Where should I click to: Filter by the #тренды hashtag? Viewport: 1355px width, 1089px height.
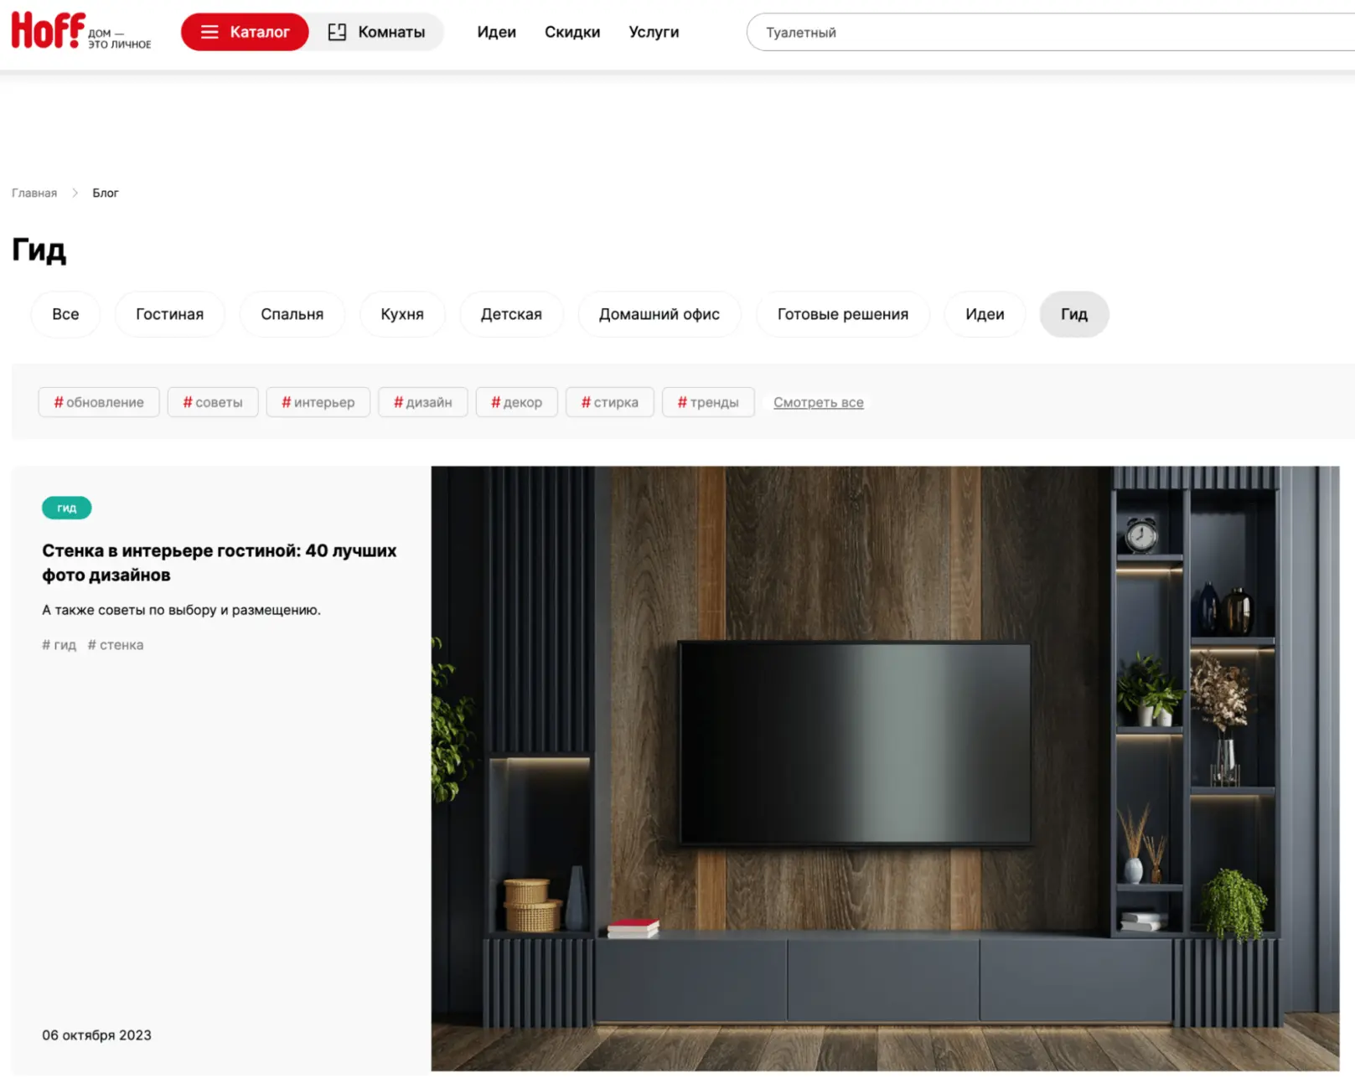pos(708,402)
